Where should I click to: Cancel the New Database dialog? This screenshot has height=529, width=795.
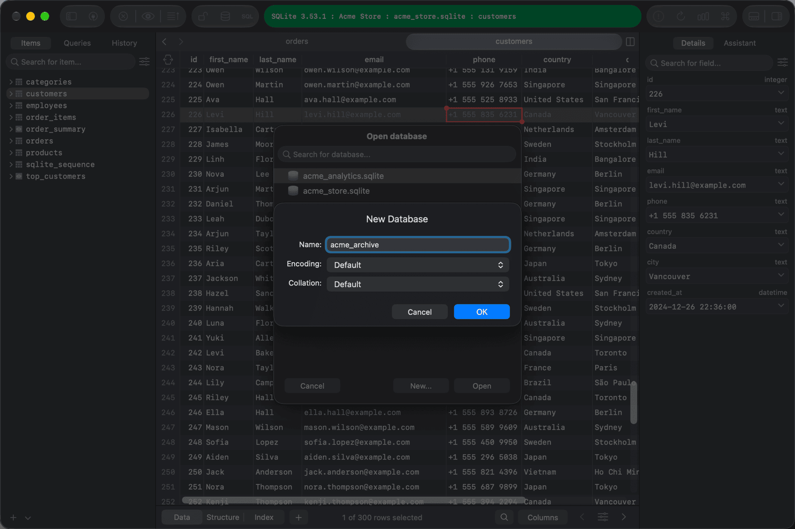(419, 312)
